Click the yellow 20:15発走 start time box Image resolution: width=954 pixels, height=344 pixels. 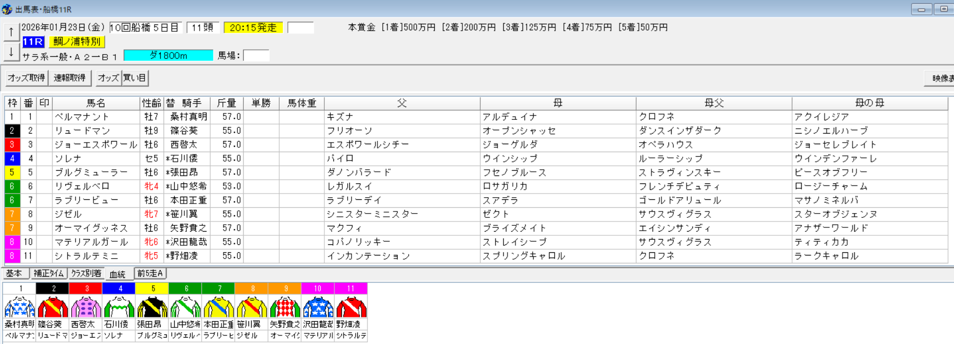point(253,28)
